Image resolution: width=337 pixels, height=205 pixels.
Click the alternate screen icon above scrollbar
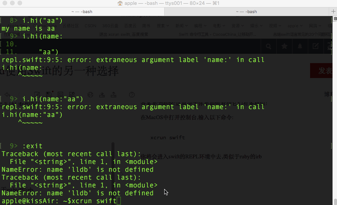coord(335,19)
